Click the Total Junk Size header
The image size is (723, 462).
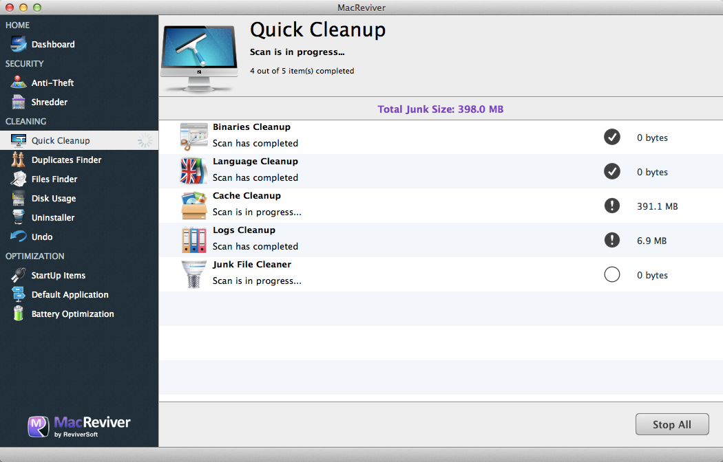pos(441,109)
